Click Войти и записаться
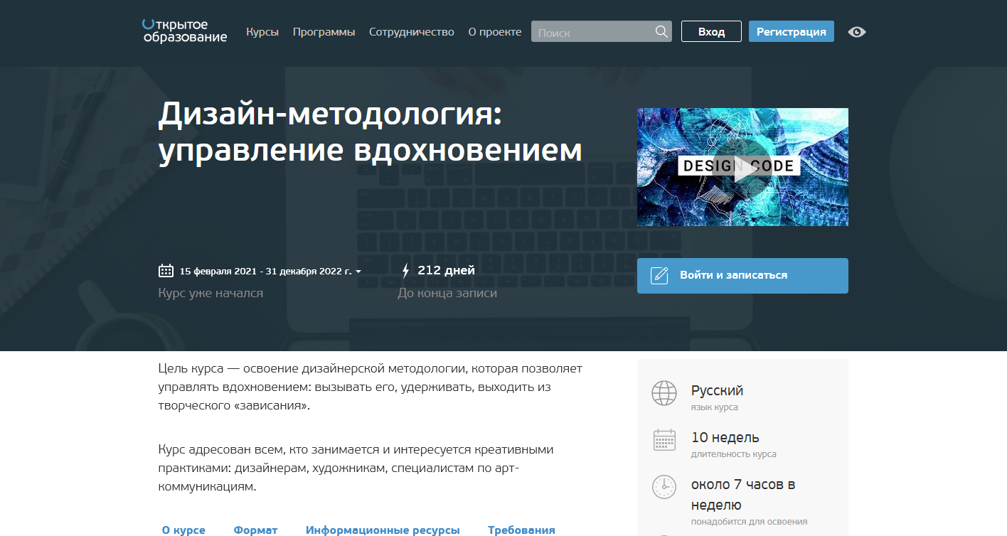The width and height of the screenshot is (1007, 536). pos(742,276)
